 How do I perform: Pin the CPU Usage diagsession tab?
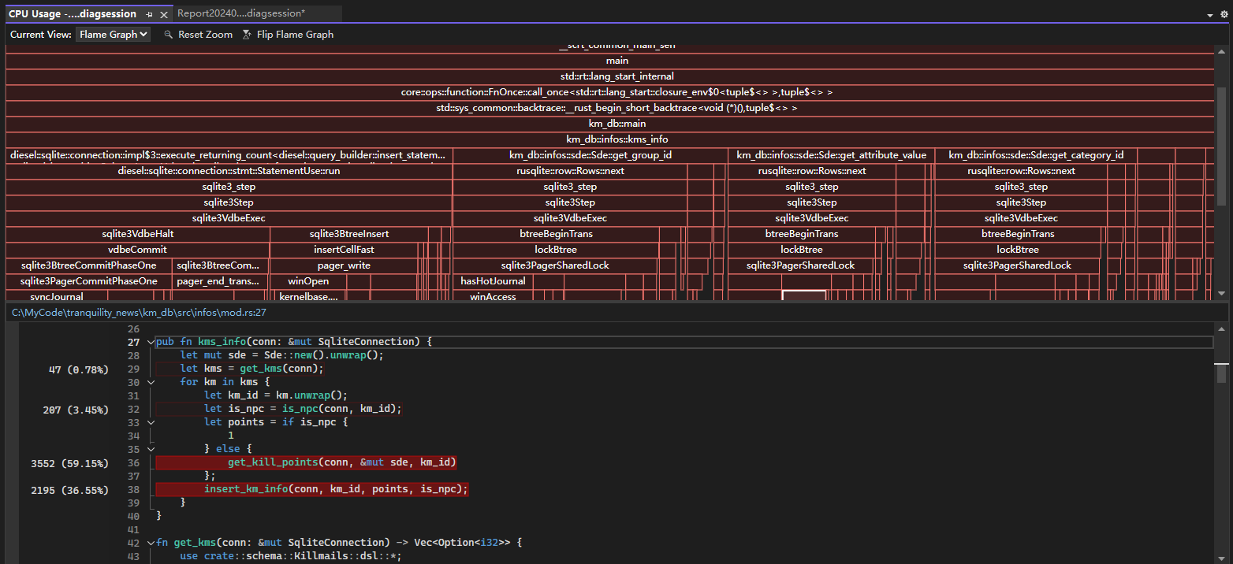[150, 14]
